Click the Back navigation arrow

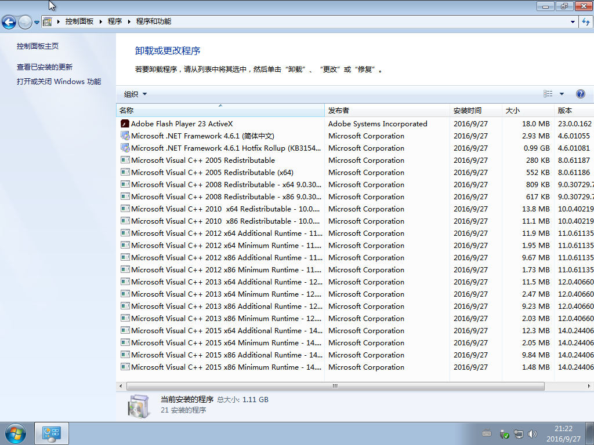[9, 22]
